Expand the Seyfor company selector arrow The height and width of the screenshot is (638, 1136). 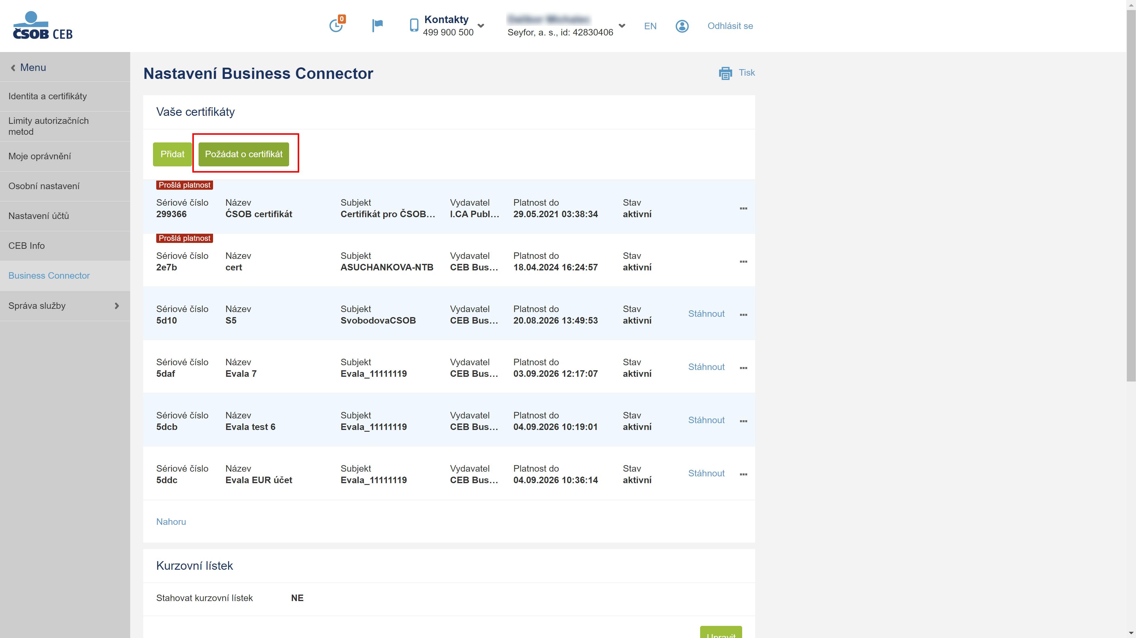[x=622, y=25]
